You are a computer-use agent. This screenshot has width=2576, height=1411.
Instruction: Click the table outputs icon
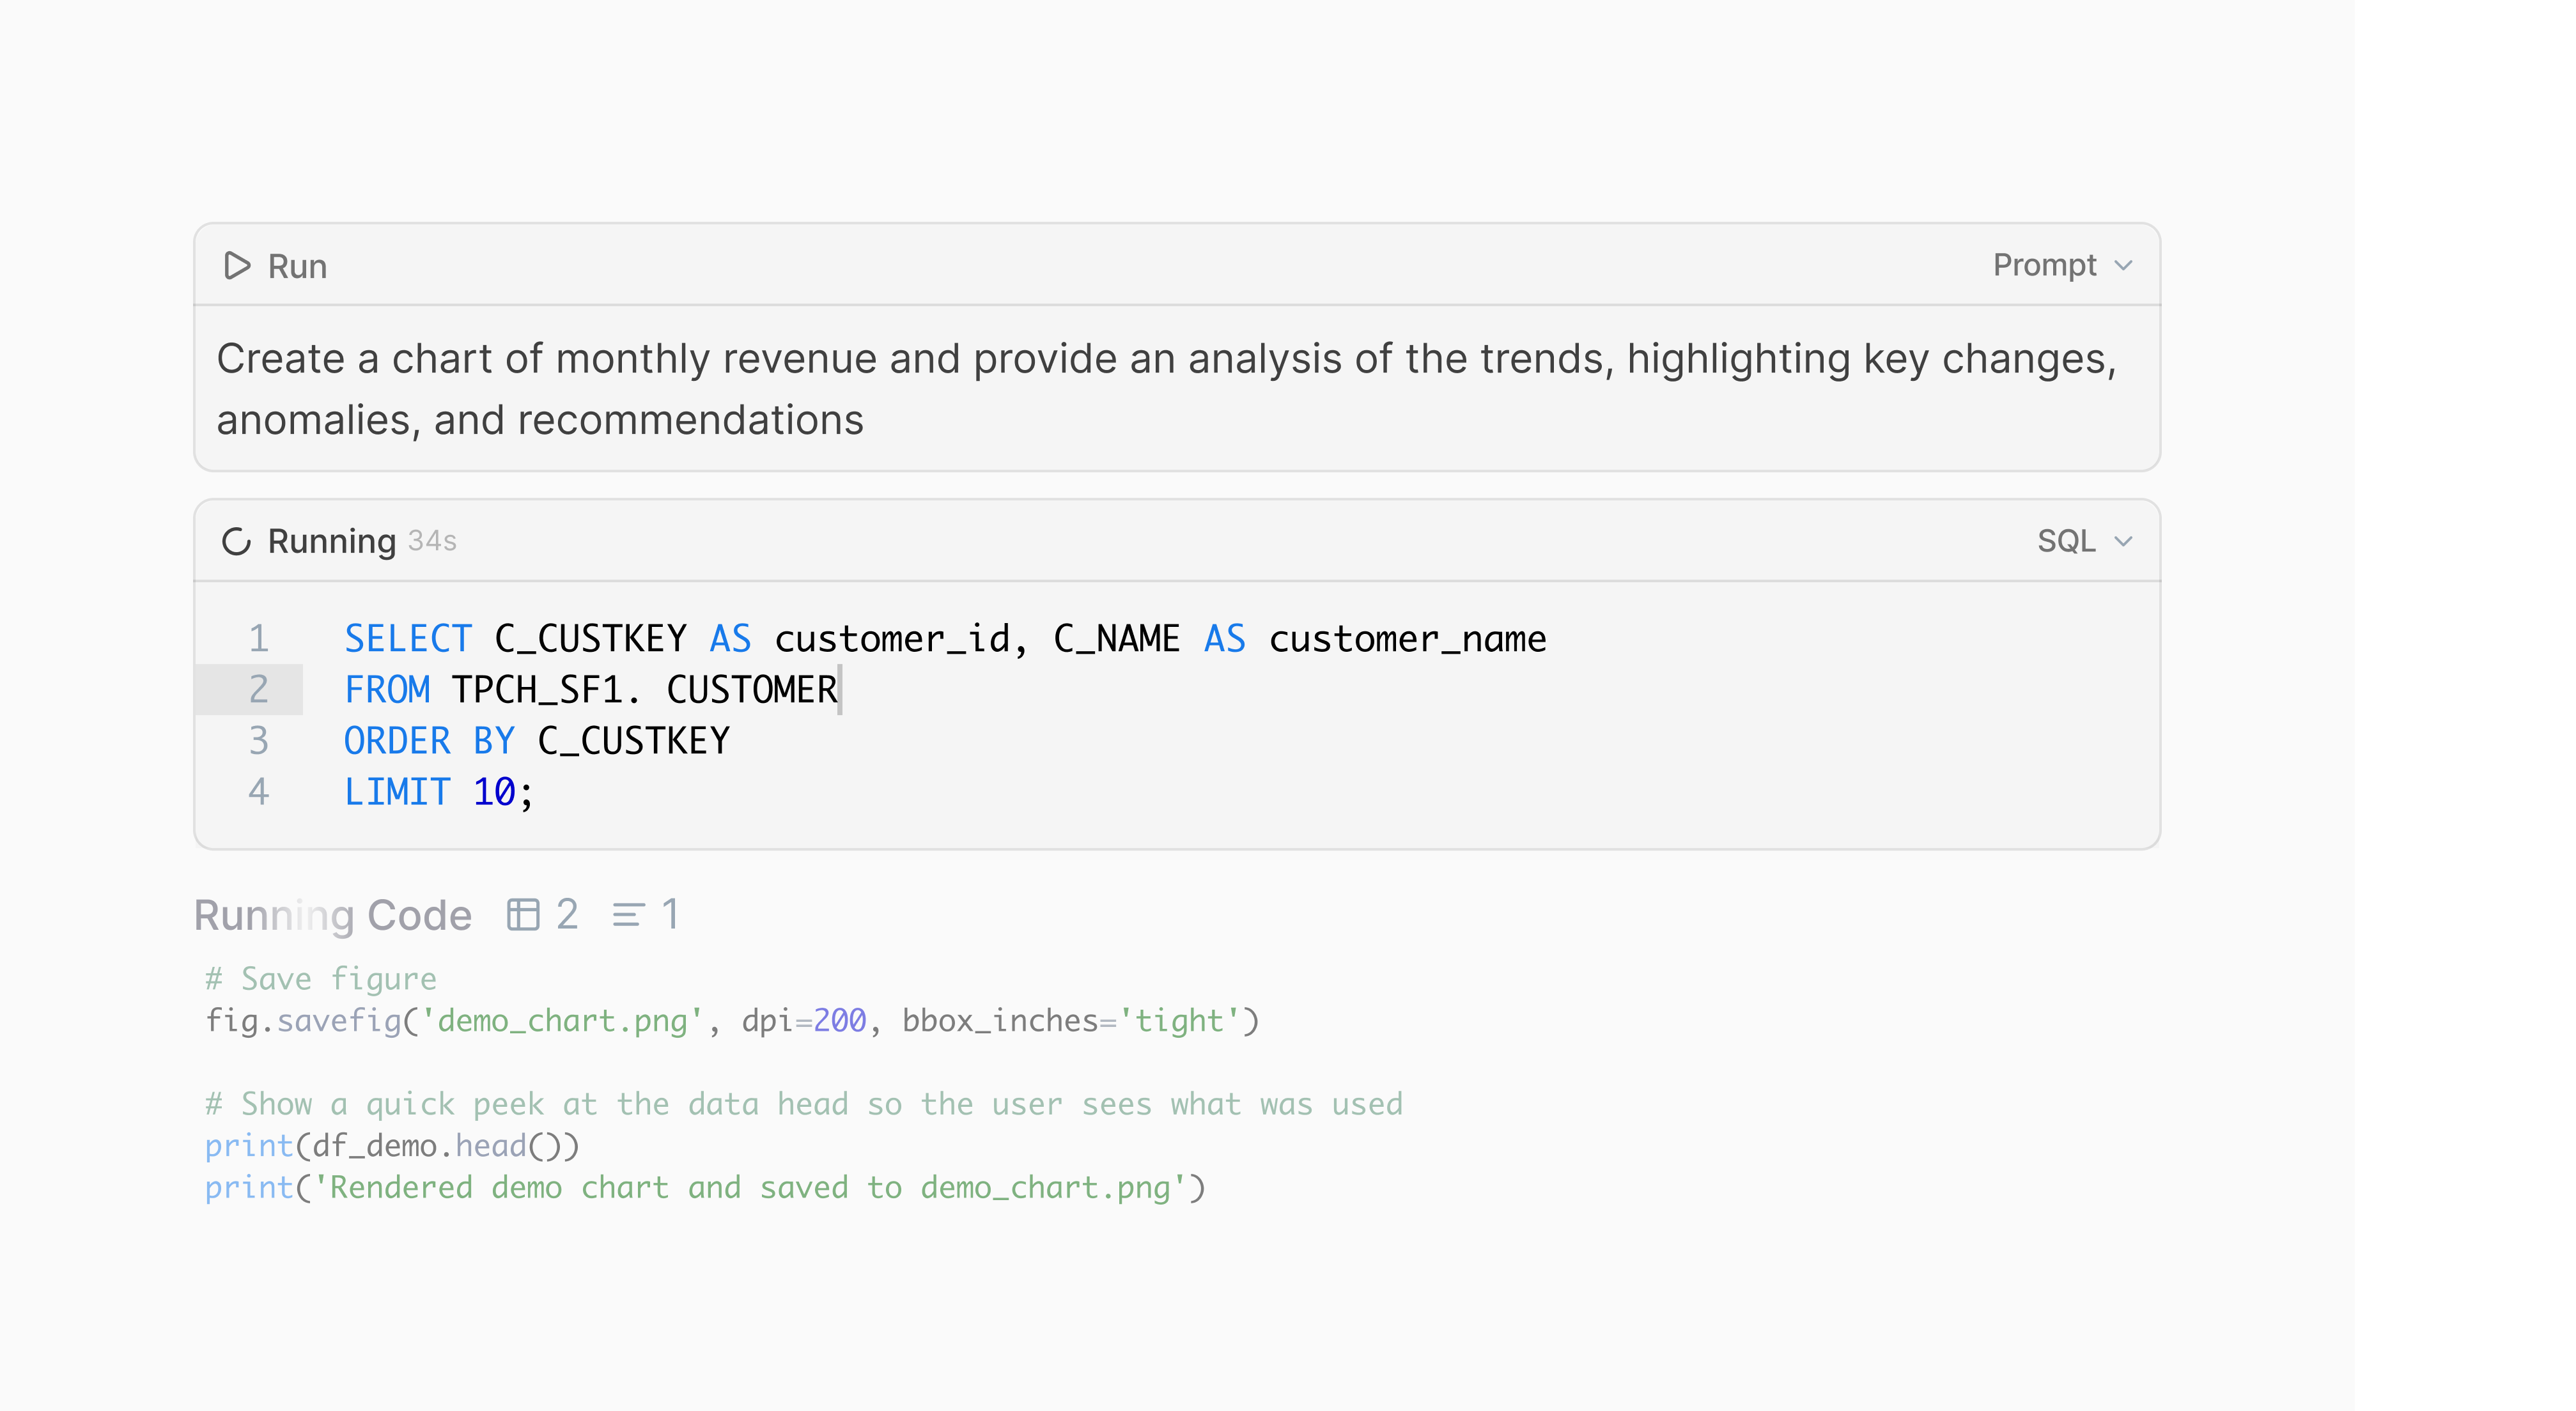(x=523, y=914)
